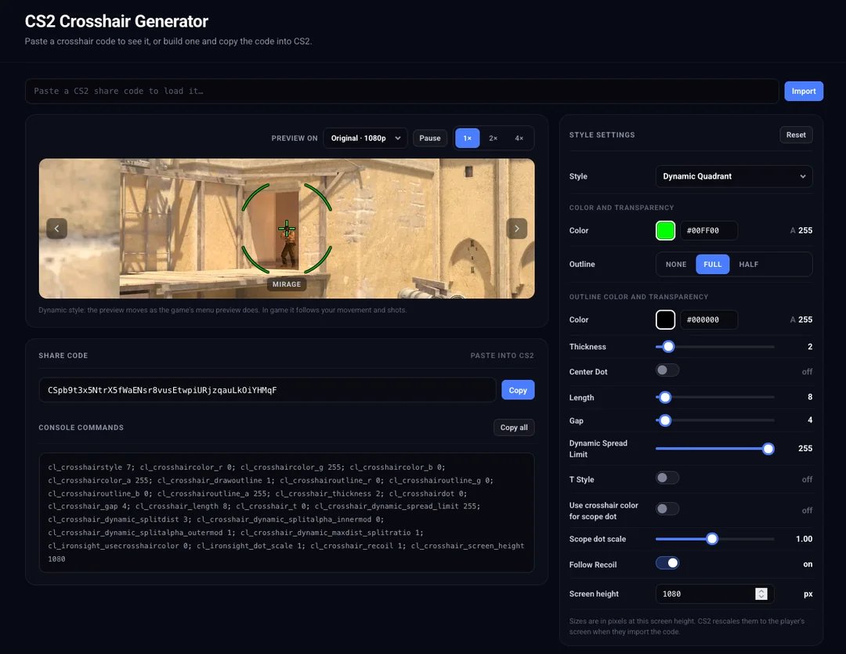This screenshot has width=846, height=654.
Task: Select NONE outline option
Action: click(x=675, y=265)
